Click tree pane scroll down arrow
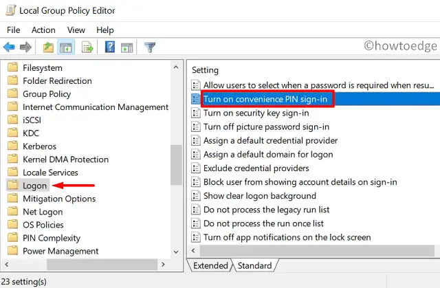 [x=176, y=252]
